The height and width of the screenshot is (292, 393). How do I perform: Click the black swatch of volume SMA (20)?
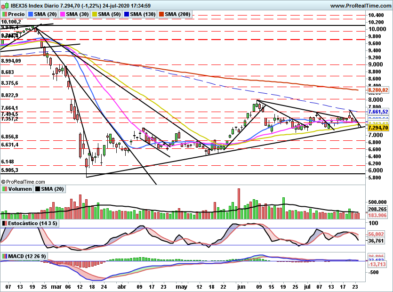38,189
